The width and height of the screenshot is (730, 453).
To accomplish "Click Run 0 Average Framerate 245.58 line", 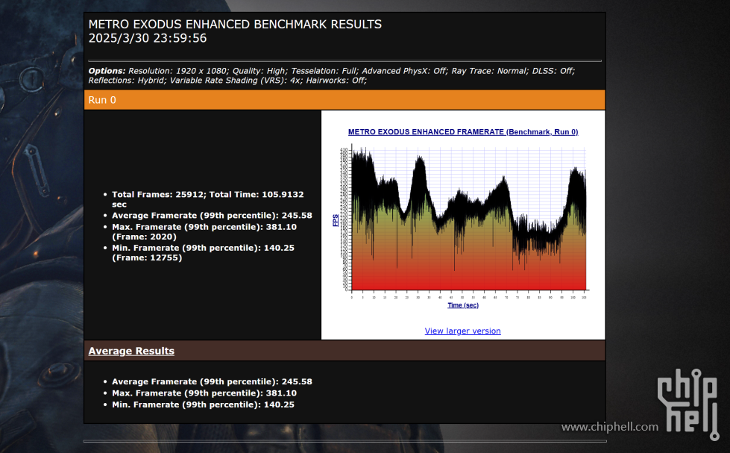I will [212, 216].
